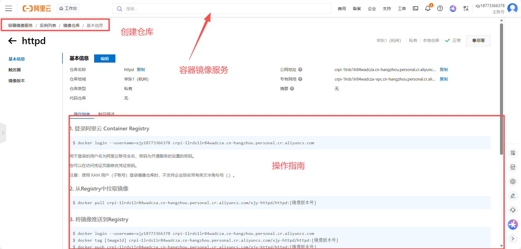
Task: Copy the 专有网络 VPC address
Action: coord(444,79)
